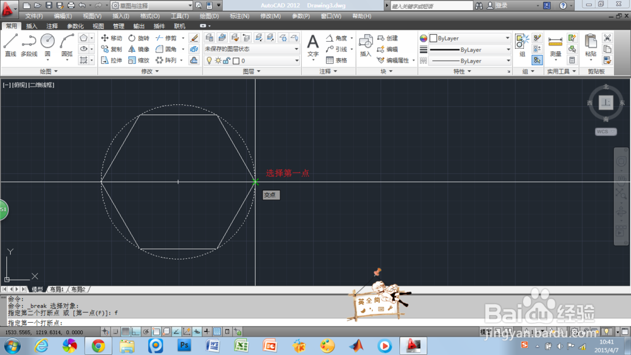Expand the 绘图 panel

pyautogui.click(x=49, y=71)
